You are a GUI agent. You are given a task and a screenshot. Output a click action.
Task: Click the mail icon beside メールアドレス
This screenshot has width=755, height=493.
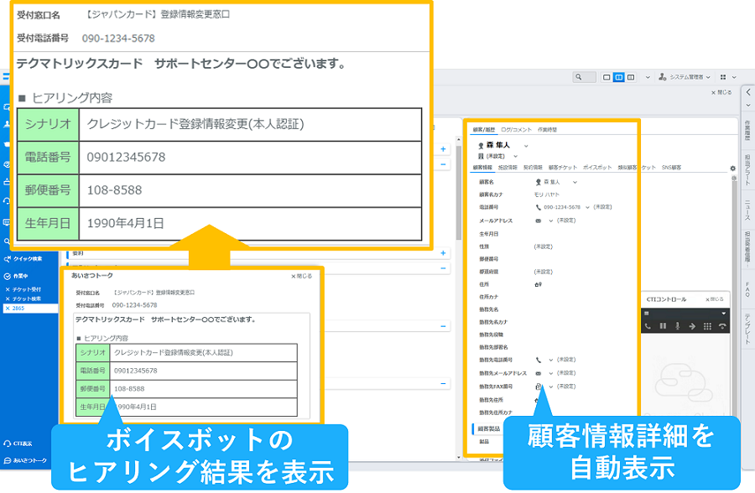538,220
